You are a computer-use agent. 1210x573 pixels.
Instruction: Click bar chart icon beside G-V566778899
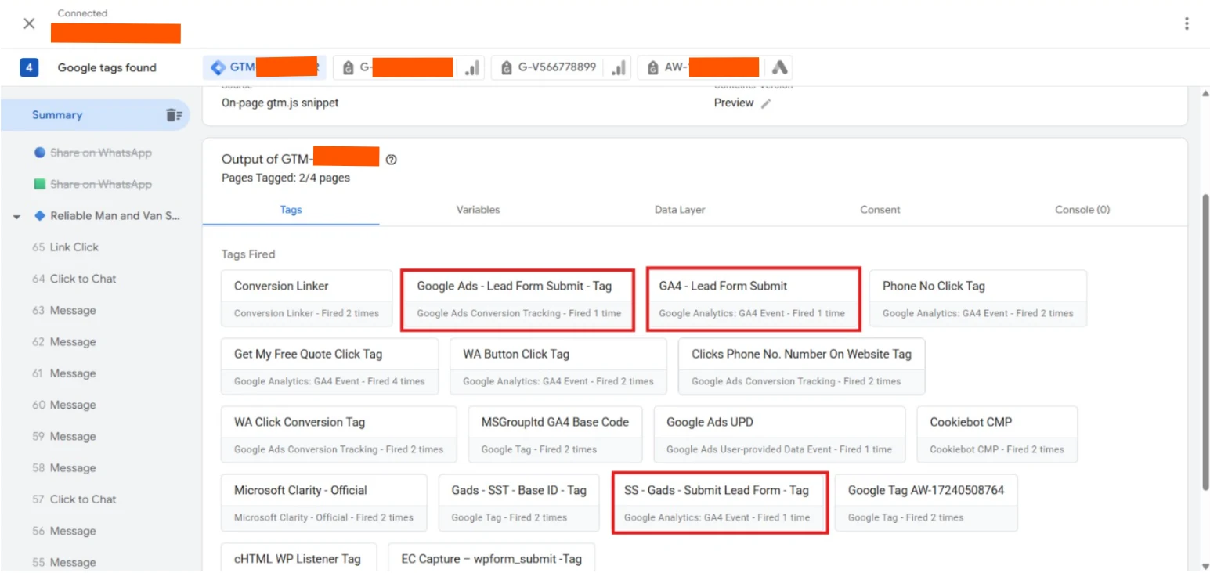(619, 68)
